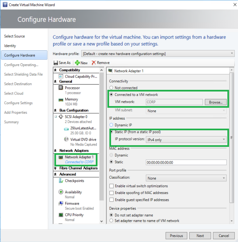238x242 pixels.
Task: Collapse the Advanced section
Action: (x=55, y=174)
